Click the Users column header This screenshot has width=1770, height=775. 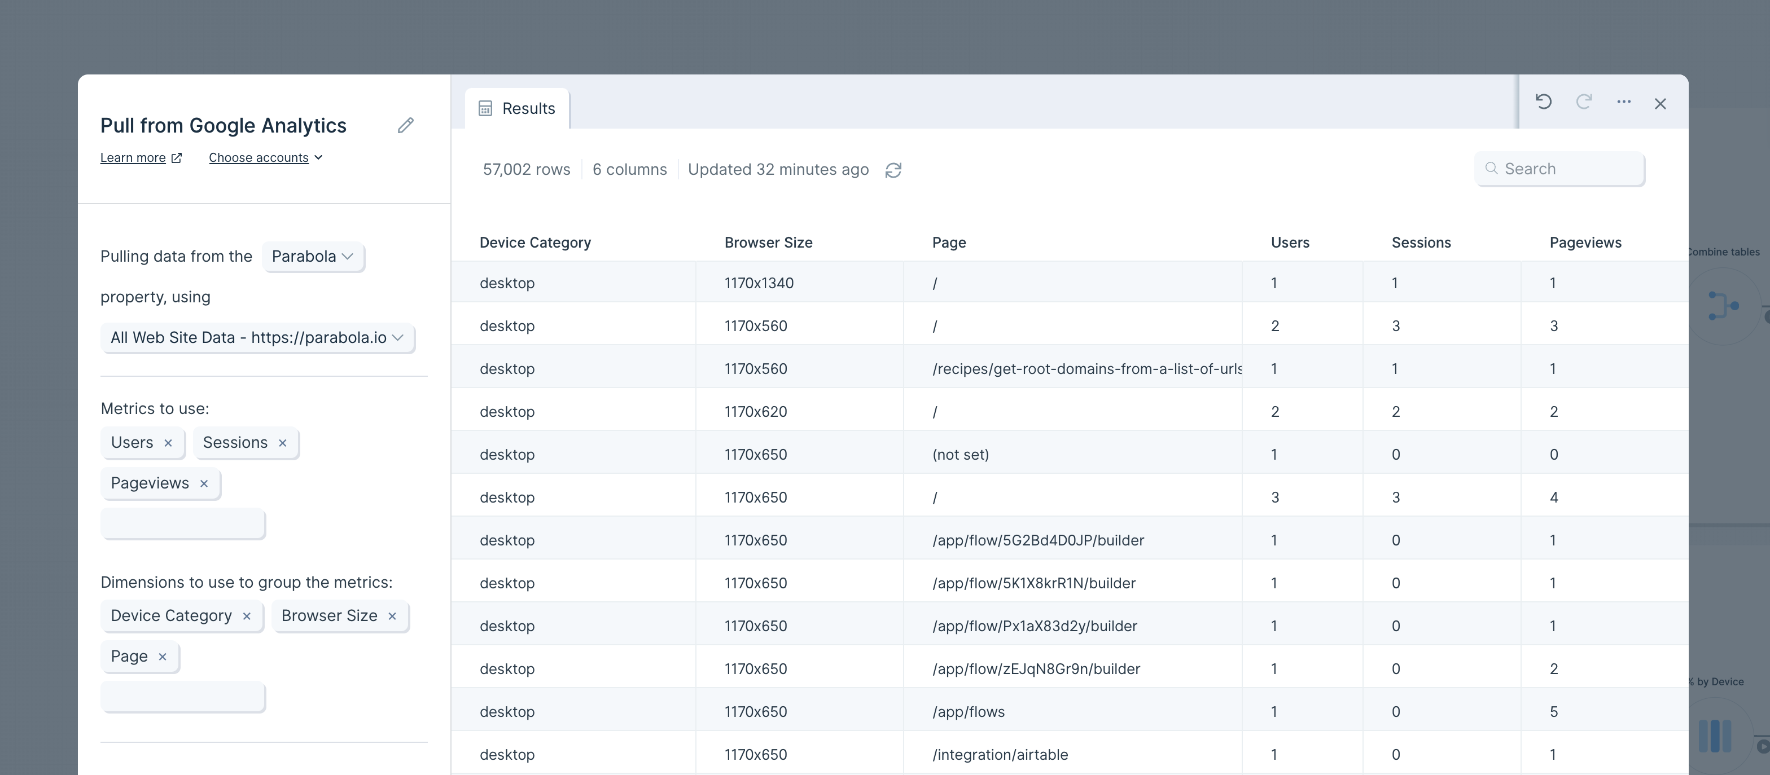[x=1290, y=243]
